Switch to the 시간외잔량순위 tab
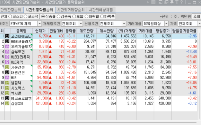 pos(11,10)
